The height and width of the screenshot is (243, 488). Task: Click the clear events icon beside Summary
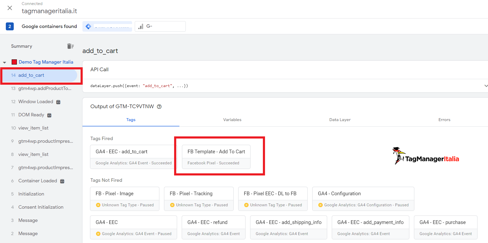(x=70, y=46)
